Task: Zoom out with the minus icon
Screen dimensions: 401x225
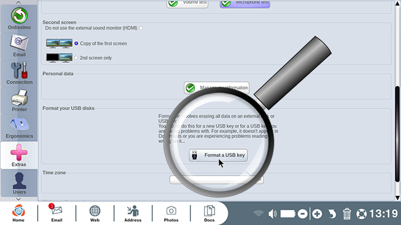Action: click(x=302, y=214)
